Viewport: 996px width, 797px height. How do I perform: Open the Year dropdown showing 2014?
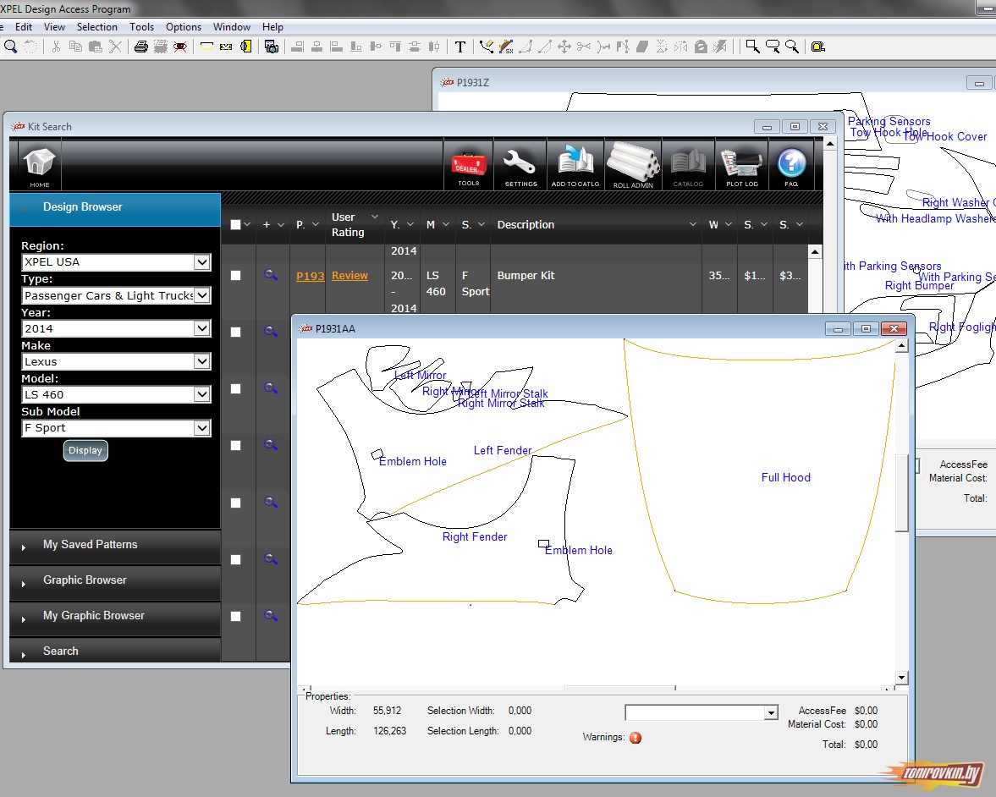click(x=116, y=328)
